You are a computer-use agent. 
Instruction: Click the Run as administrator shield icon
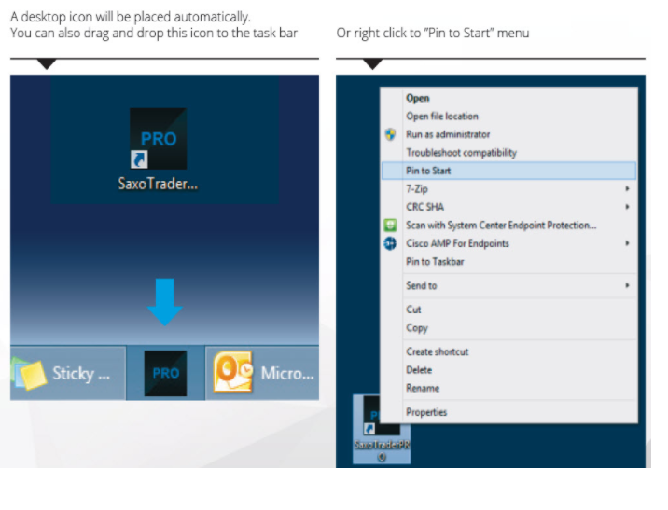tap(391, 134)
